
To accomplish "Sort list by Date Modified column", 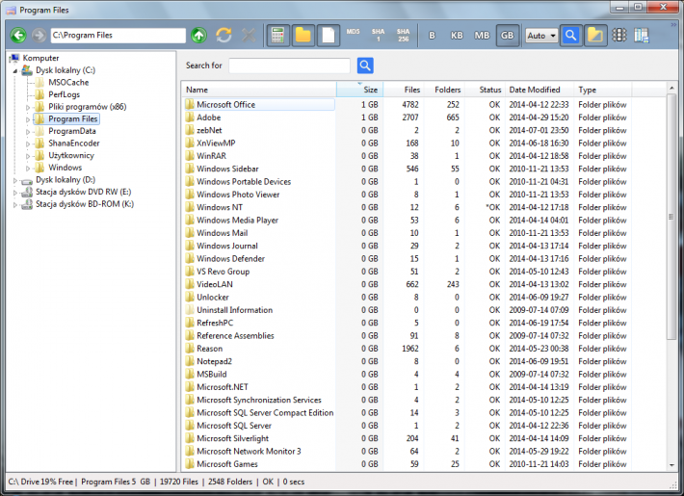I will (x=539, y=90).
